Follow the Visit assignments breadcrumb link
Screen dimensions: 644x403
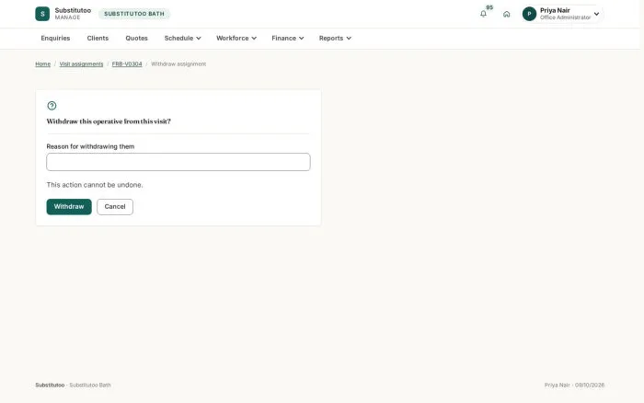pos(81,64)
